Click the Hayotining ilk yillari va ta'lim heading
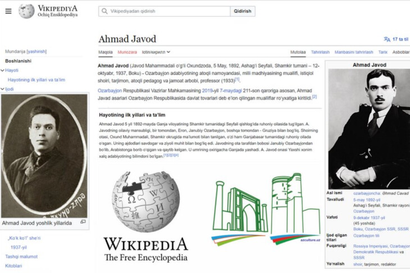The width and height of the screenshot is (410, 273). pyautogui.click(x=132, y=115)
